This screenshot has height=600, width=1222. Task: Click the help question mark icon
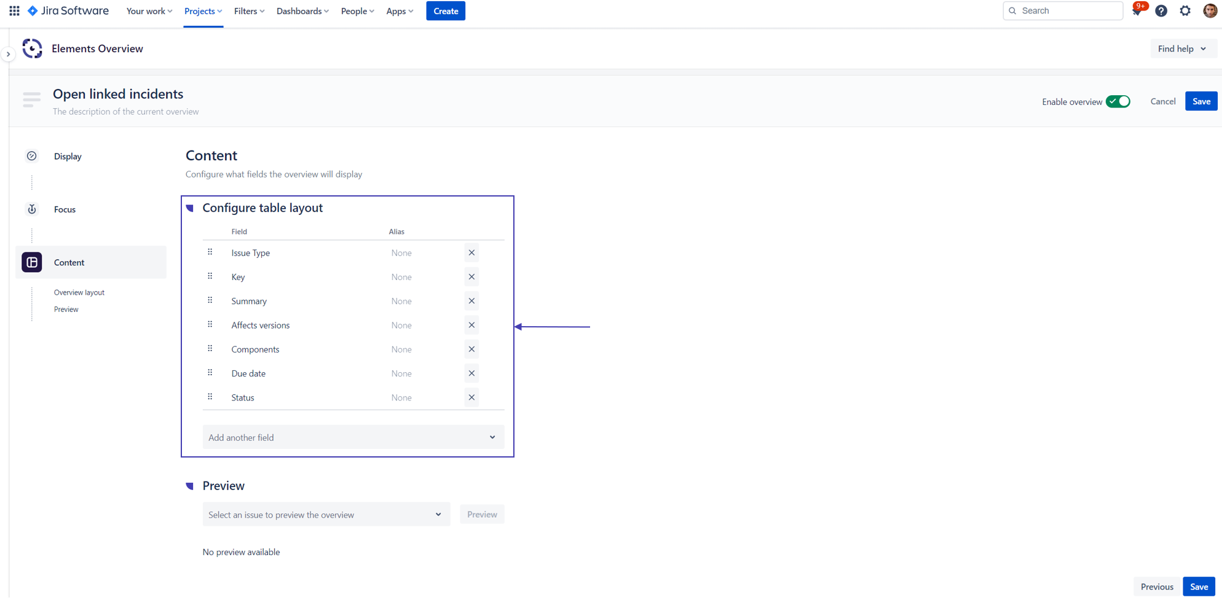[x=1161, y=11]
